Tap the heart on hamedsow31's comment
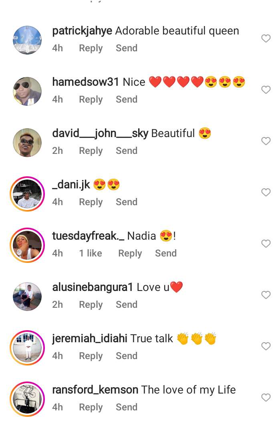This screenshot has width=278, height=424. pyautogui.click(x=266, y=89)
